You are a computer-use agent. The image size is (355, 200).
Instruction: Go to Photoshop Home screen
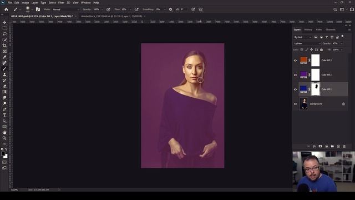coord(6,9)
